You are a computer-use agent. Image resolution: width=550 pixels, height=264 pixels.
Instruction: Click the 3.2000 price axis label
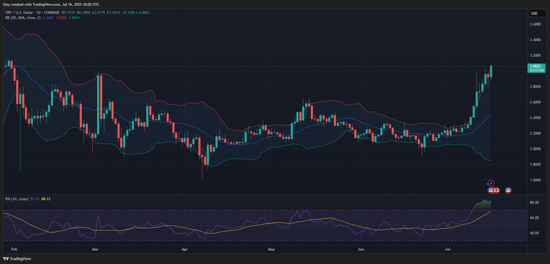(x=535, y=55)
